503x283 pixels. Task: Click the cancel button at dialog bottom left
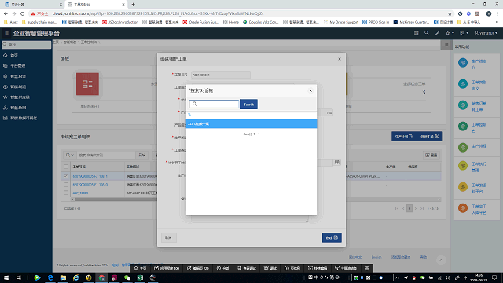click(168, 237)
